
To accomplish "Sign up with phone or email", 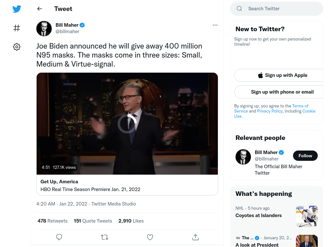I will (282, 92).
